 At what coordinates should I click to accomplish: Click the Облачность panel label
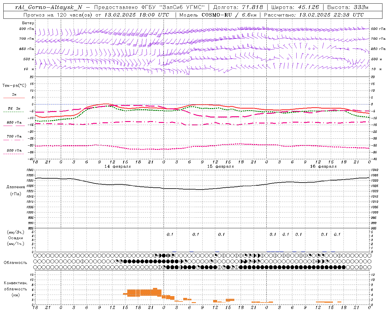pos(15,263)
